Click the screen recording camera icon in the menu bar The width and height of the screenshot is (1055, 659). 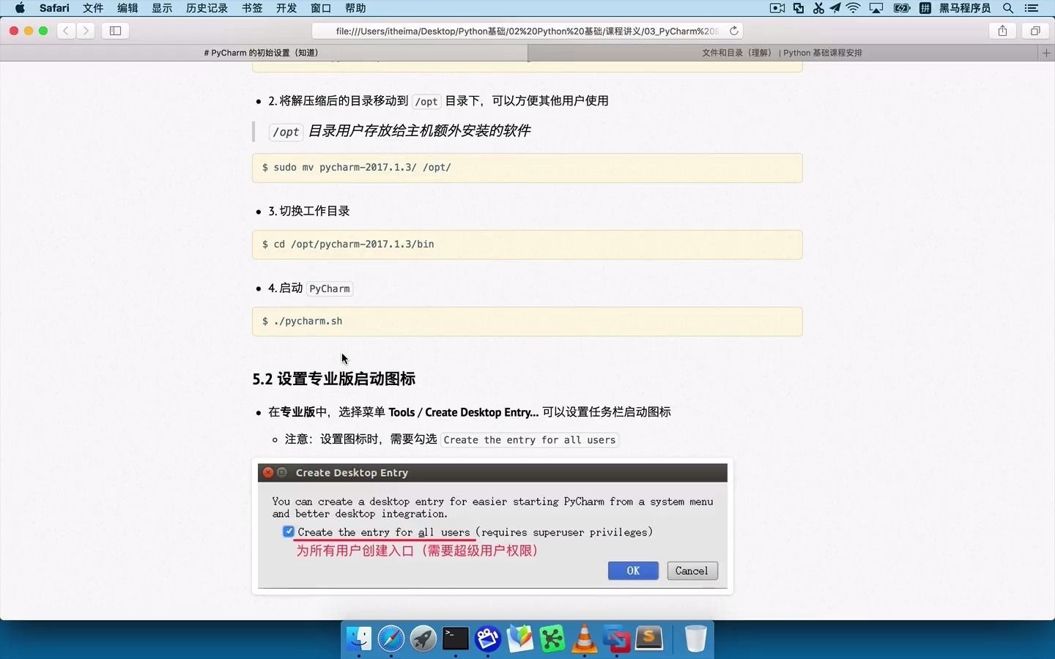pos(777,8)
